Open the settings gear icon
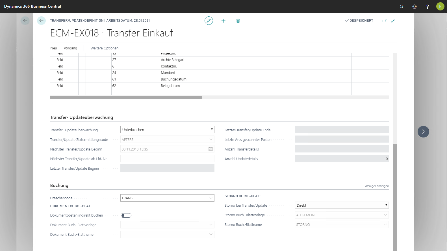Viewport: 447px width, 251px height. (x=414, y=6)
